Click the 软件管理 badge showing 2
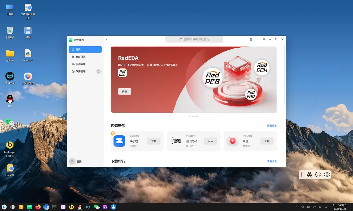Viewport: 353px width, 211px height. [x=98, y=71]
